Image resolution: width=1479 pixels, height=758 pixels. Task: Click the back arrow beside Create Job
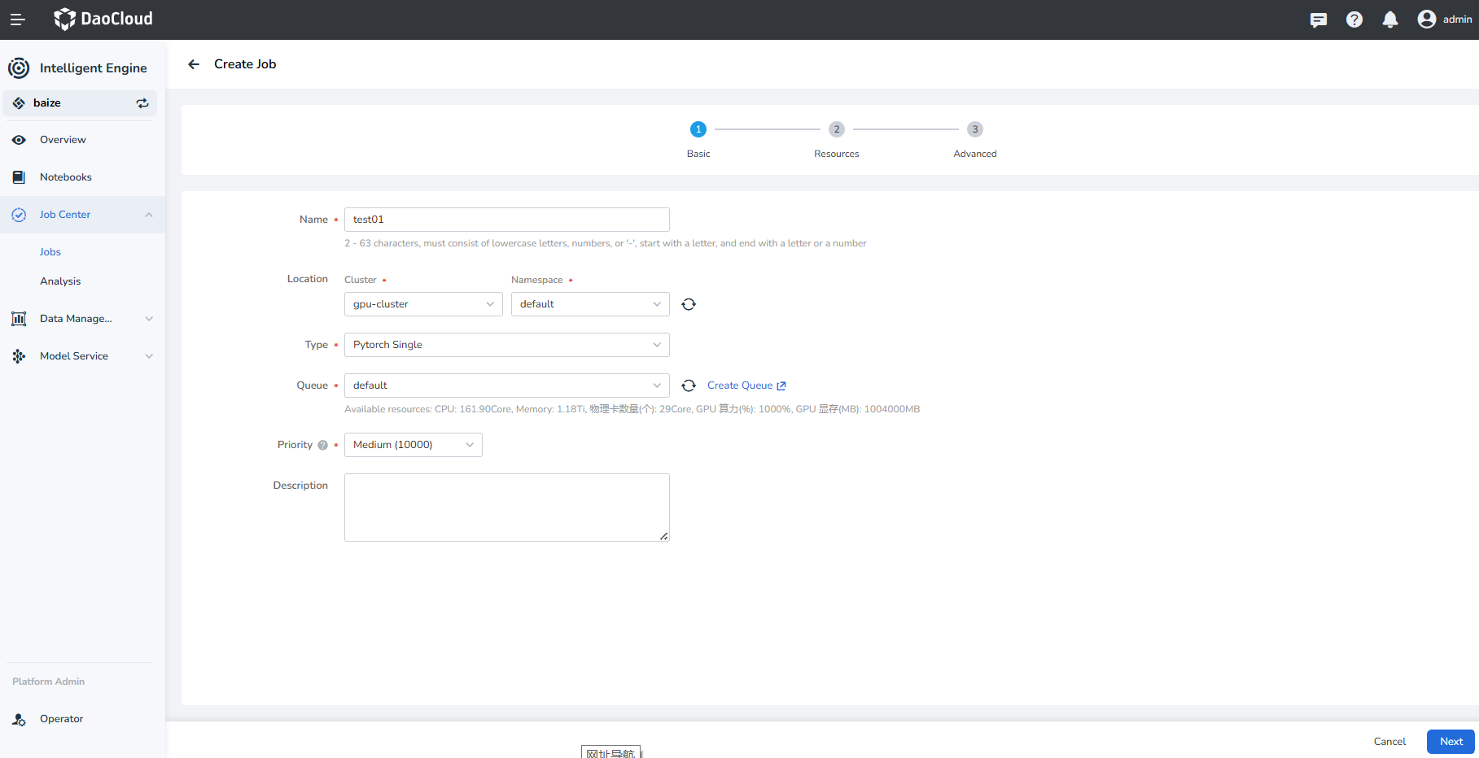[x=194, y=64]
